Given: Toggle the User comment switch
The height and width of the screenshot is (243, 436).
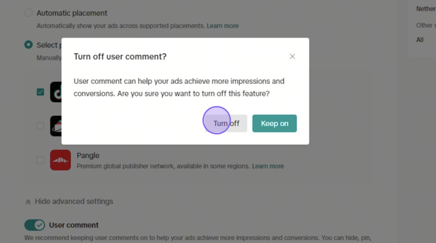Looking at the screenshot, I should coord(34,225).
